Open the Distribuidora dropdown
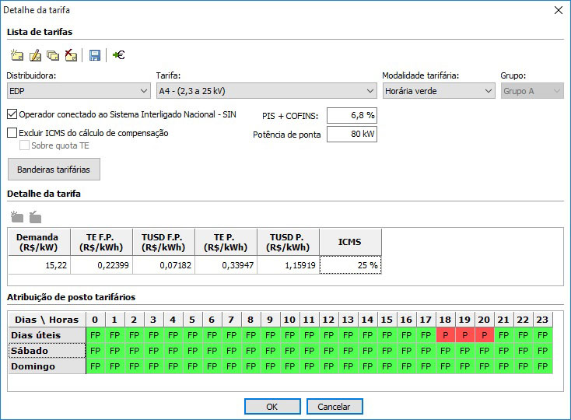The height and width of the screenshot is (420, 571). [x=79, y=91]
